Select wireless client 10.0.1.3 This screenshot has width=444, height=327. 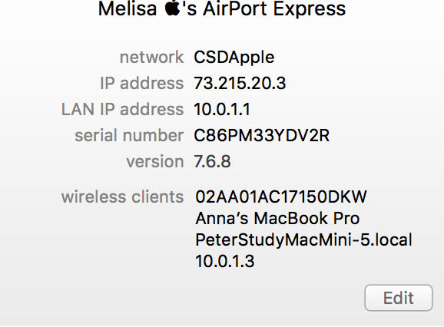pyautogui.click(x=225, y=261)
